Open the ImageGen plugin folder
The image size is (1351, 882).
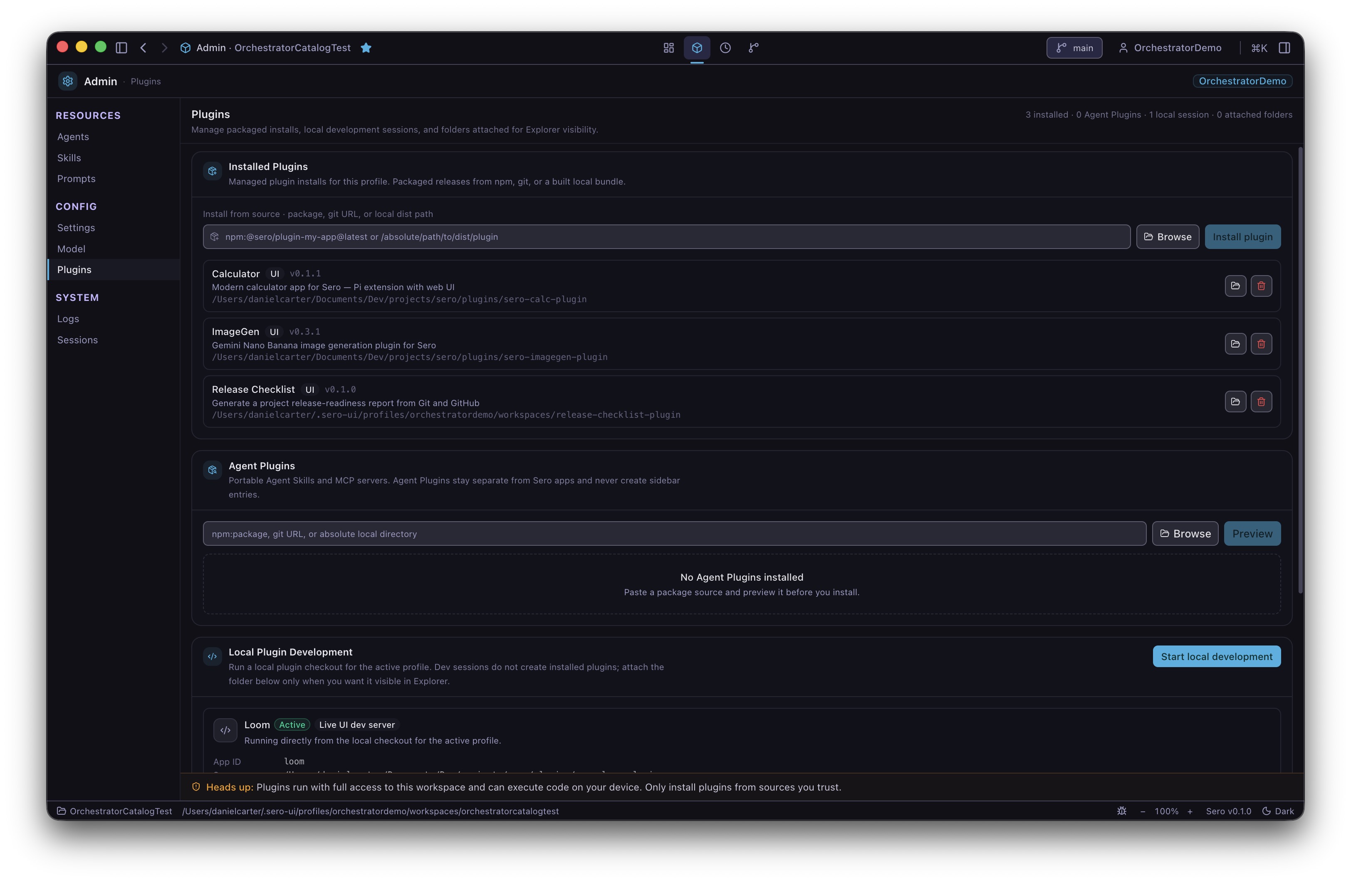point(1235,344)
